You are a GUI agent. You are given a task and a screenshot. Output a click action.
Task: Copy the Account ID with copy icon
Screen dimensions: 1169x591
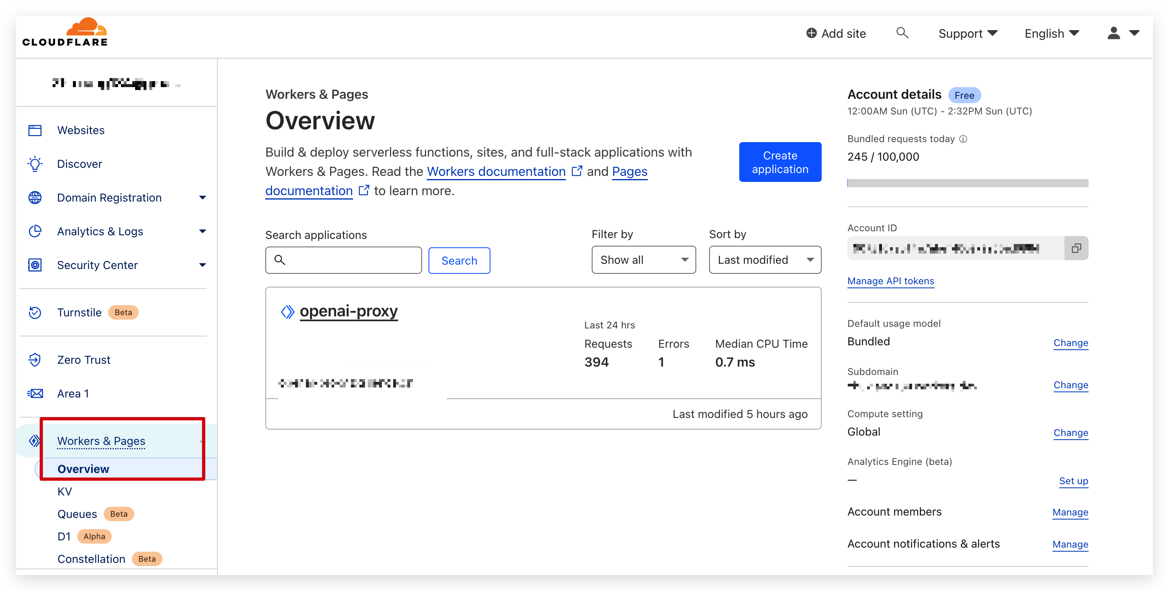(1076, 249)
